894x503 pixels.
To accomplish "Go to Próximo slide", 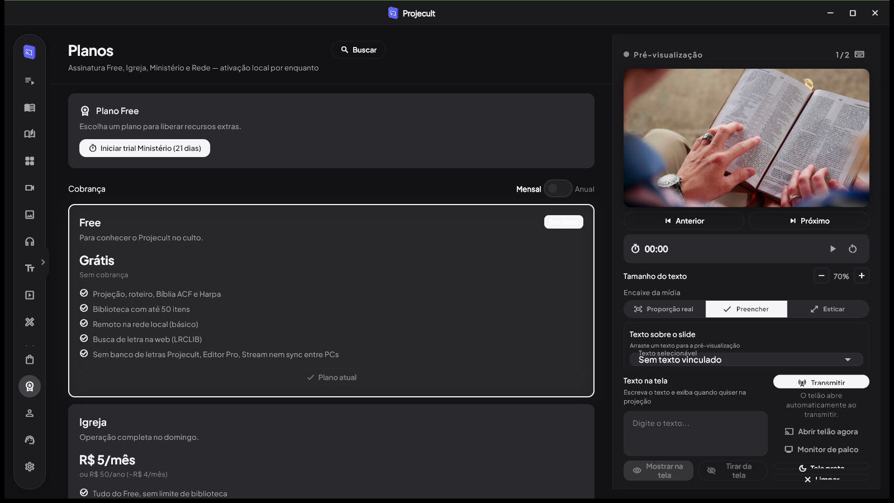I will coord(809,221).
